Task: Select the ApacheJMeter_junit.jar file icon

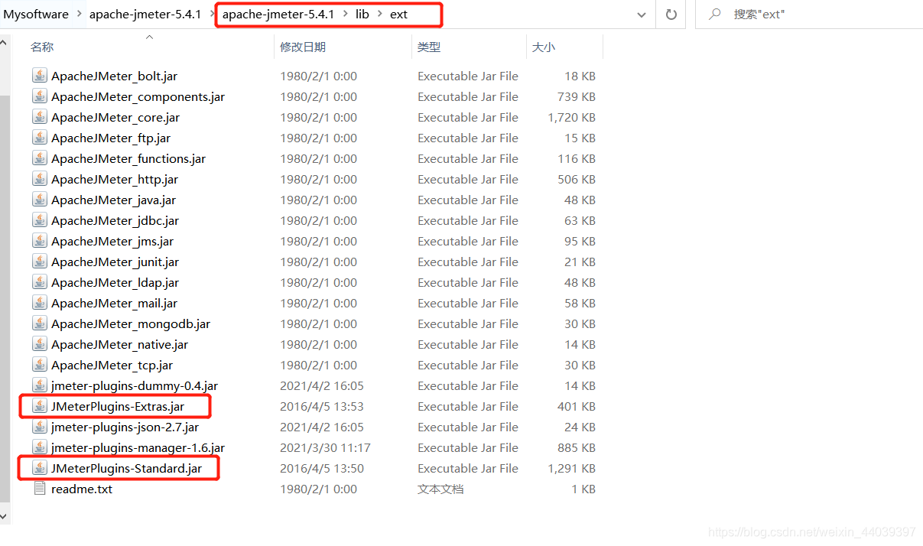Action: click(40, 262)
